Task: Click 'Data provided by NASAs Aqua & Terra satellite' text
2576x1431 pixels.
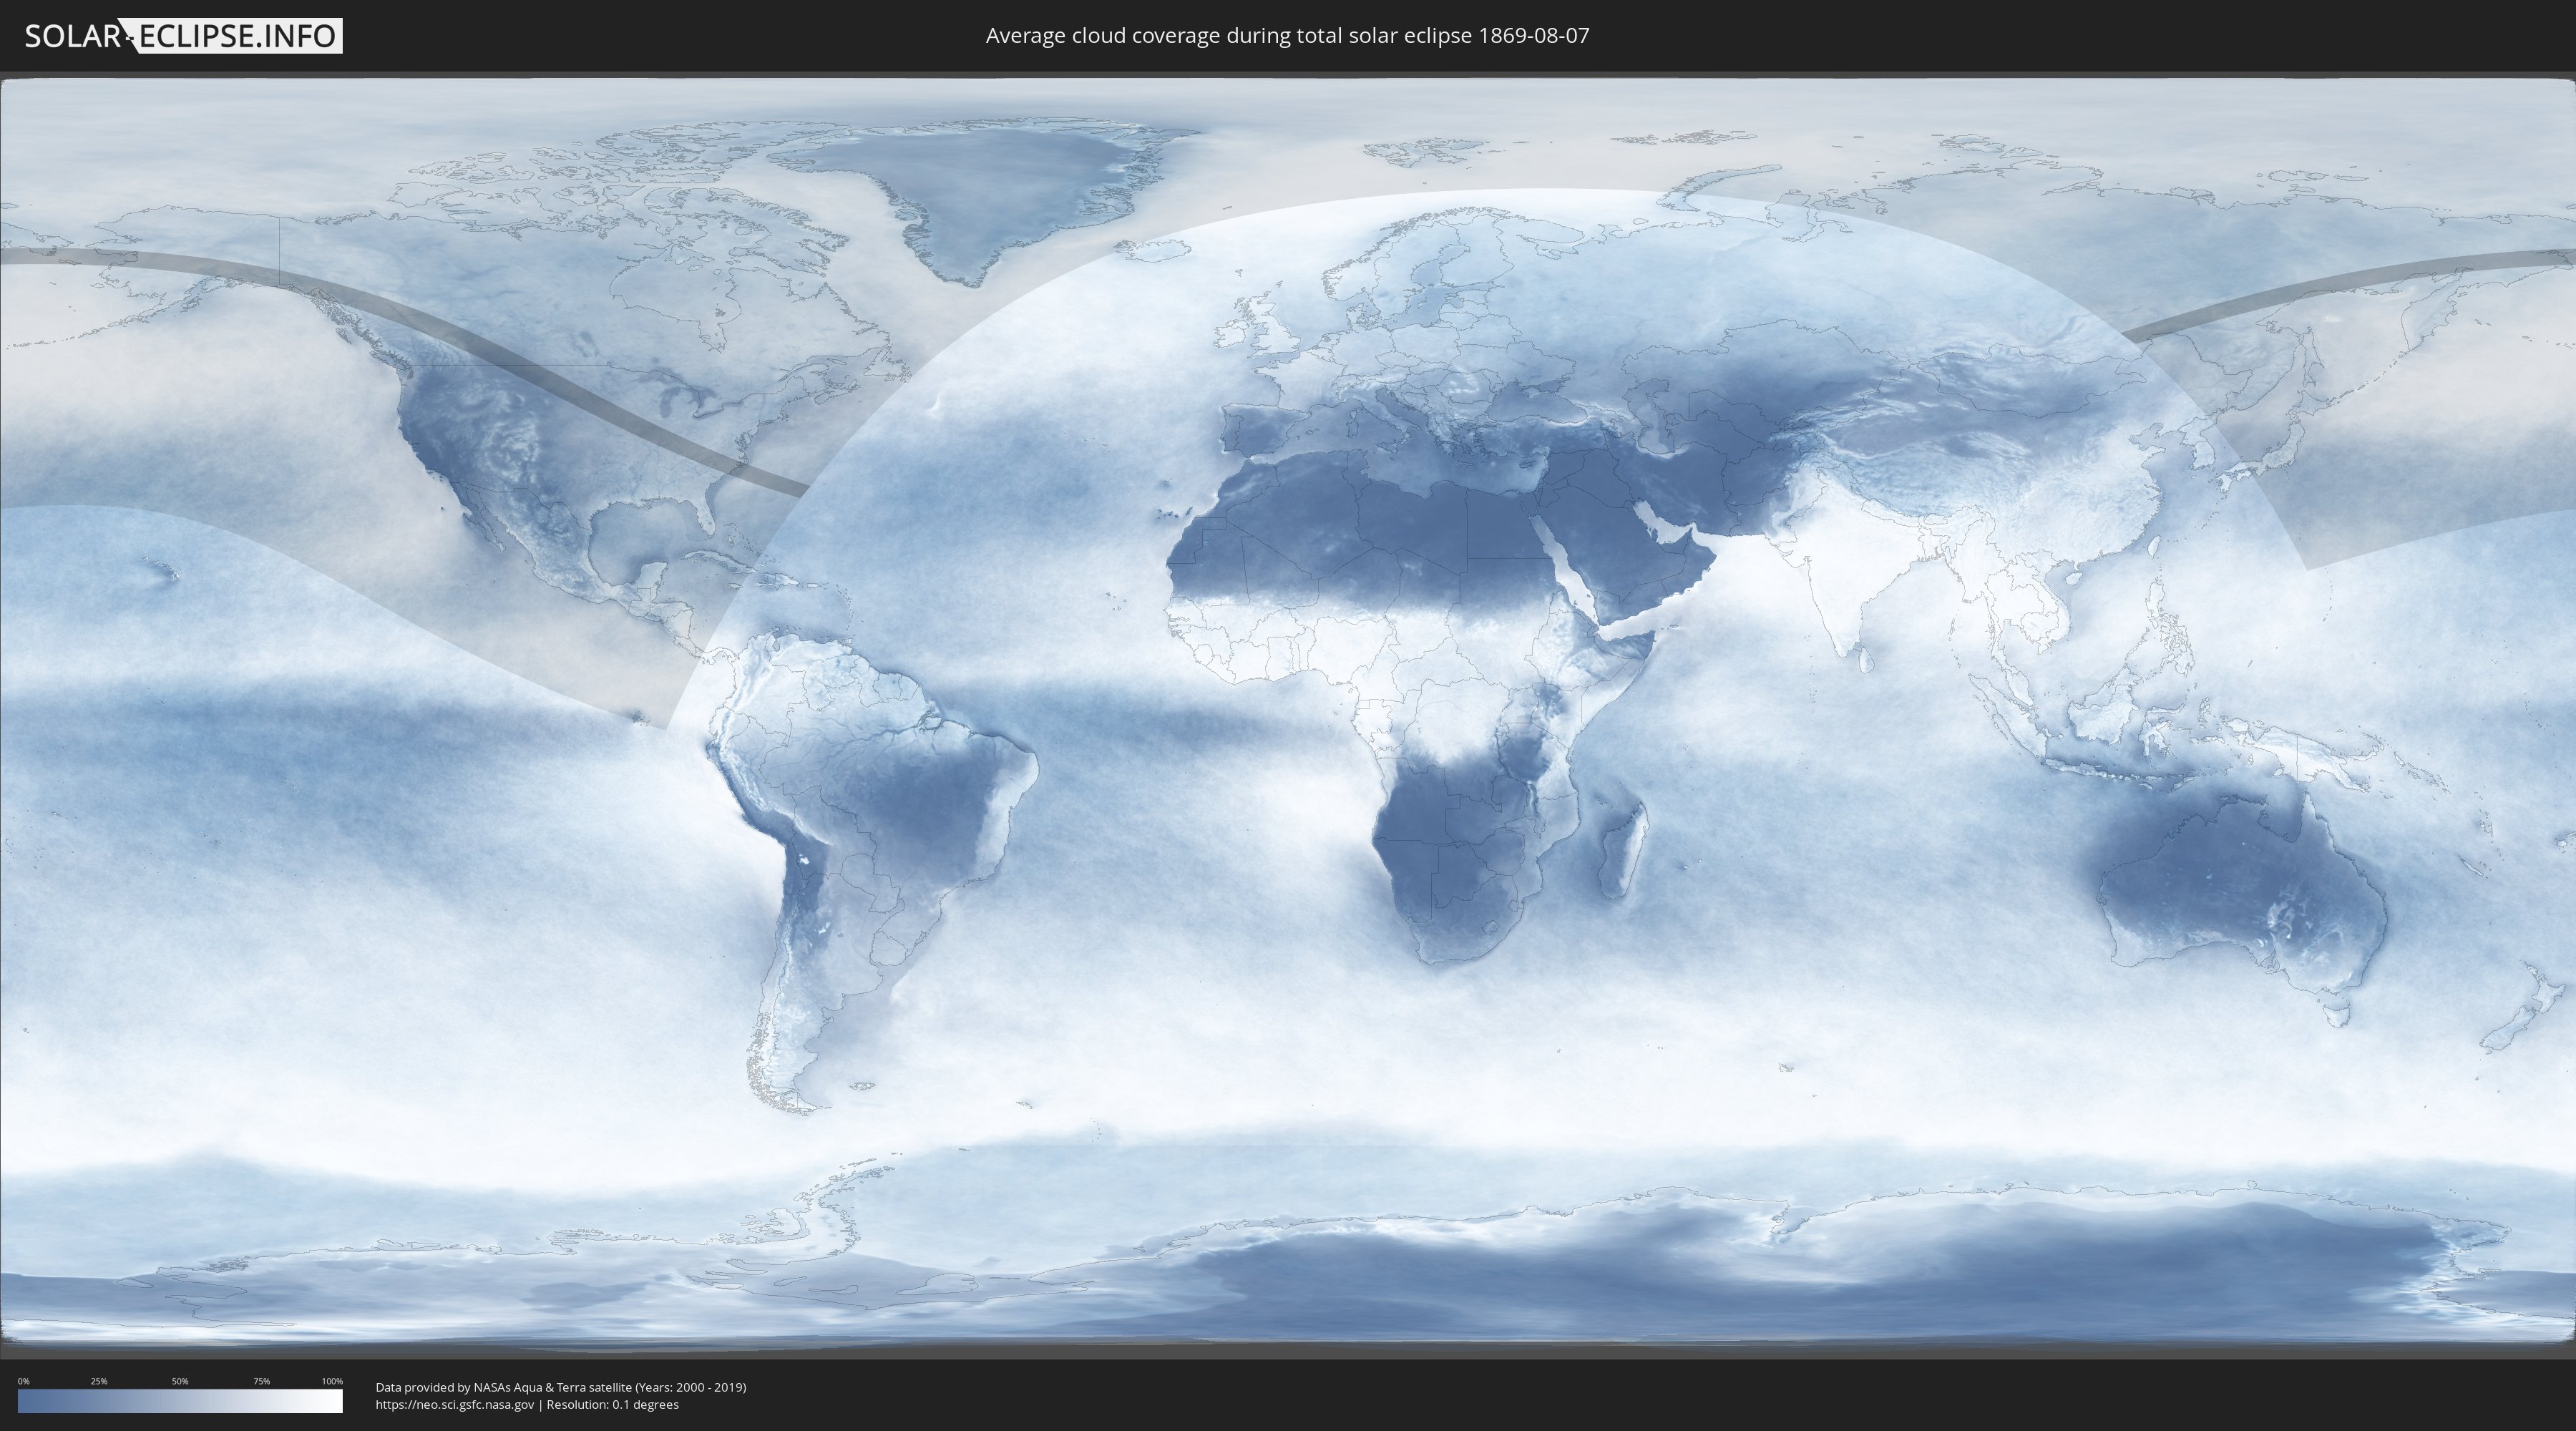Action: pyautogui.click(x=503, y=1387)
